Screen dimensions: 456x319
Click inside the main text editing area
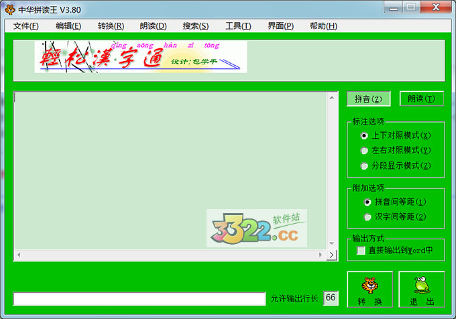(x=170, y=171)
